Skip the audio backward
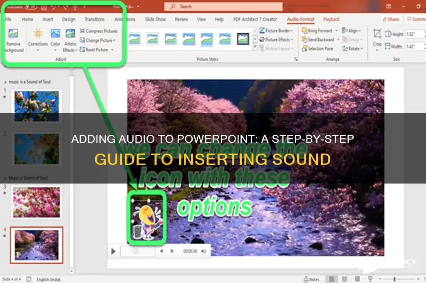426x283 pixels. tap(161, 251)
